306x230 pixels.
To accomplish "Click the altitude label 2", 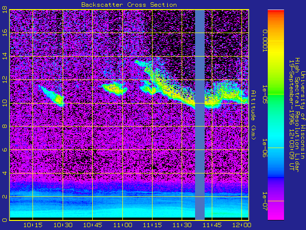I will [x=4, y=196].
